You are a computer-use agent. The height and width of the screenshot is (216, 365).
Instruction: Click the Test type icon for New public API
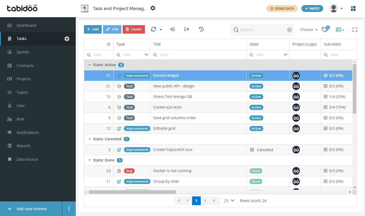click(x=119, y=86)
